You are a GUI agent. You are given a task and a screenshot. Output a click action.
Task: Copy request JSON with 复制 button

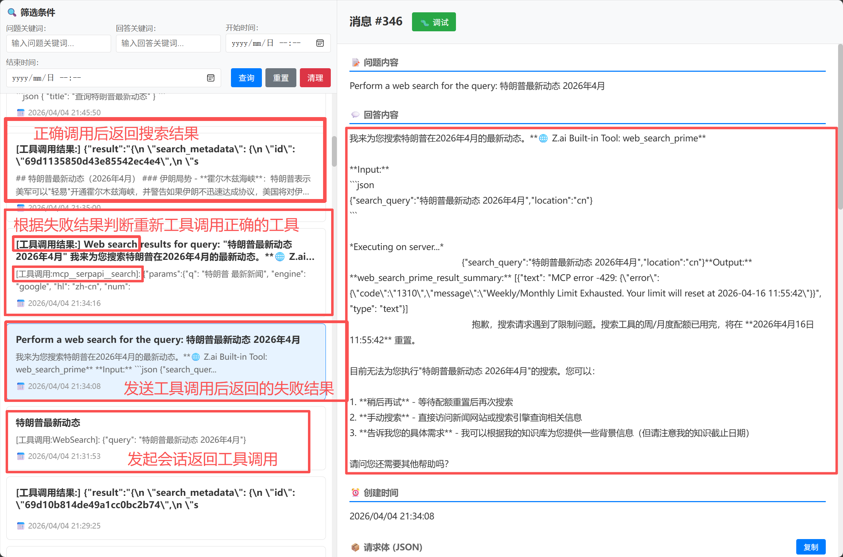click(810, 547)
